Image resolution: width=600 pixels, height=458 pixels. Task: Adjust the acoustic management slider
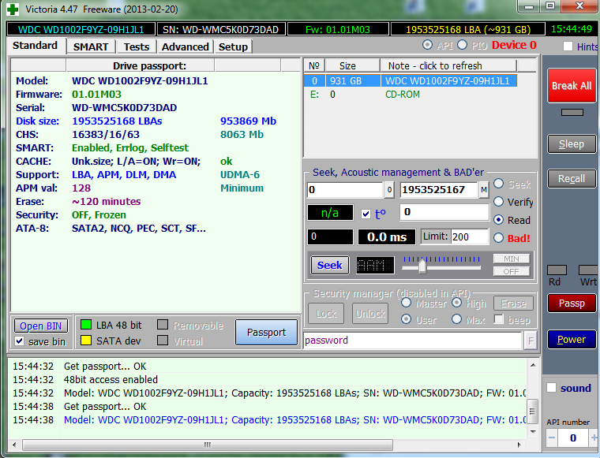pos(422,266)
